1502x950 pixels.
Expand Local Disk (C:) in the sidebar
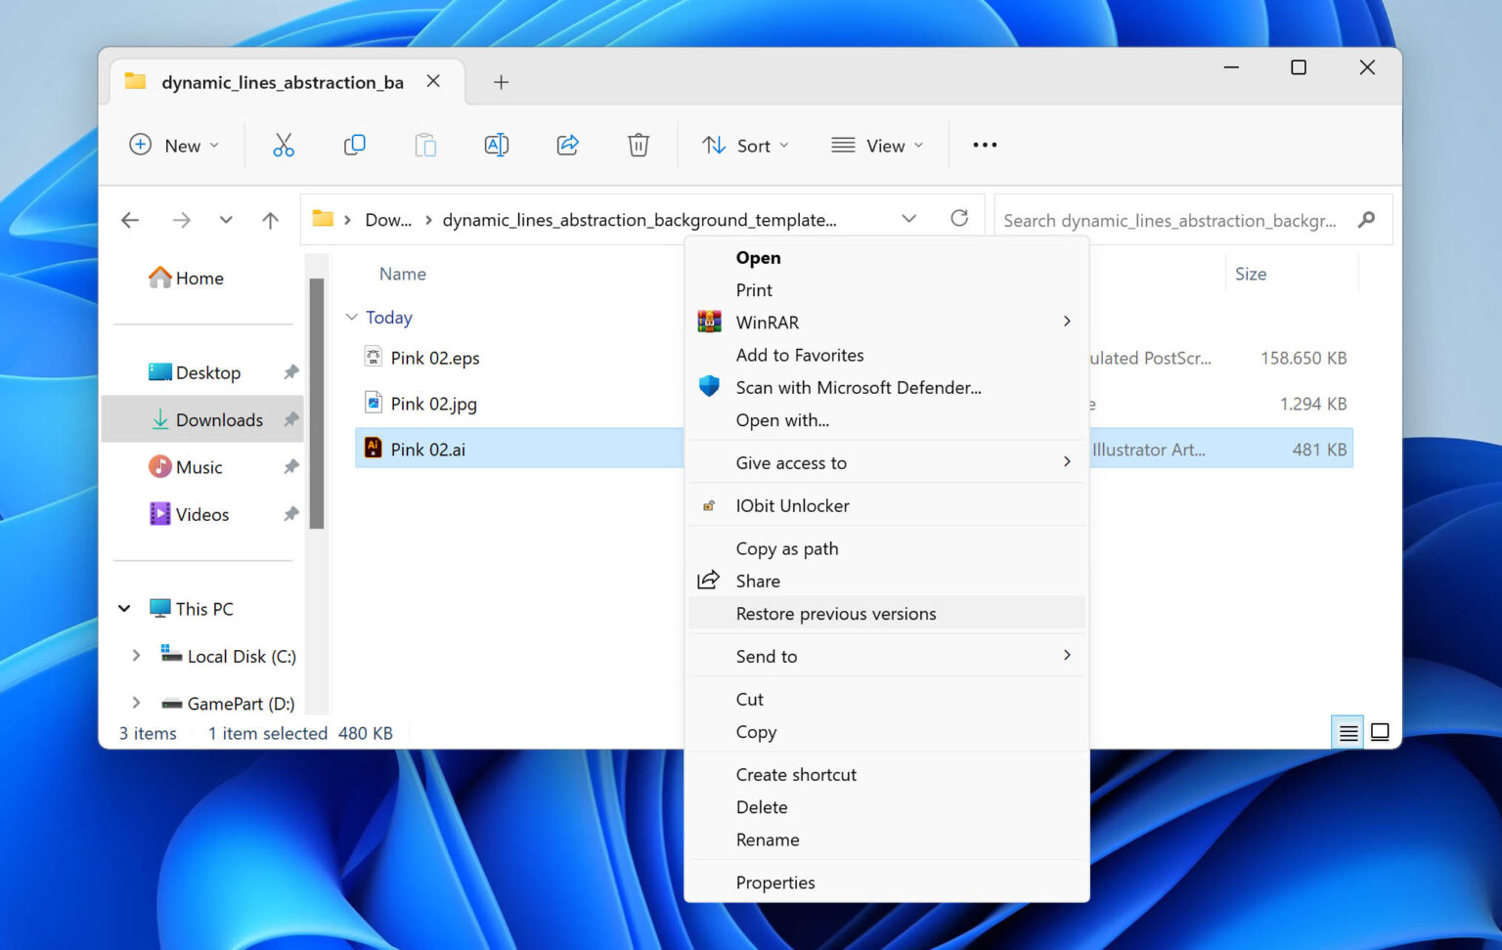click(x=136, y=656)
